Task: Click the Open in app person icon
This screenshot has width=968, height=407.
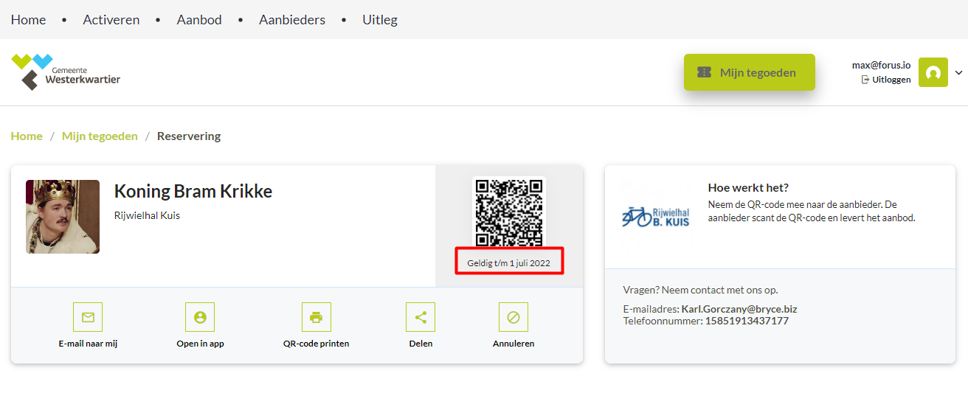Action: (200, 317)
